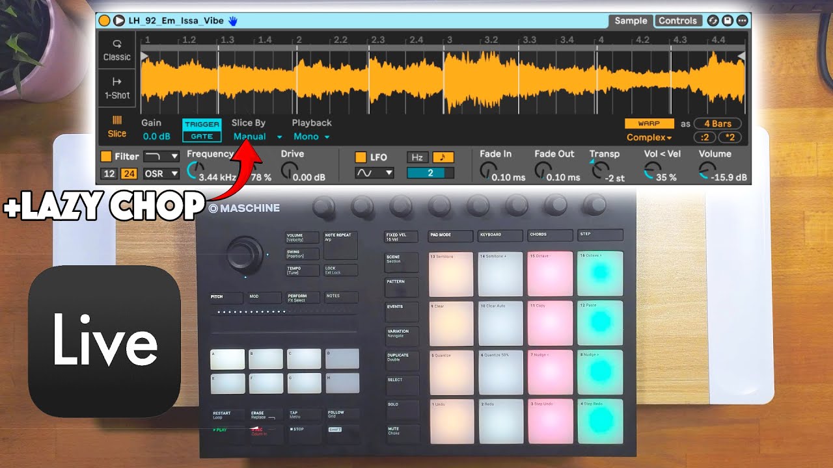Tap pad 4 Step Redo on Maschine
The image size is (833, 468).
(x=601, y=422)
